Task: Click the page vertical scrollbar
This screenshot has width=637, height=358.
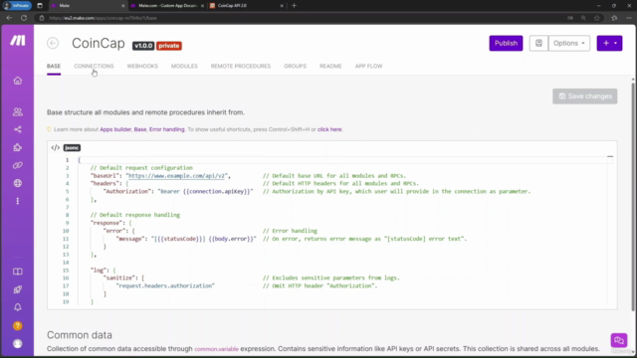Action: tap(633, 197)
